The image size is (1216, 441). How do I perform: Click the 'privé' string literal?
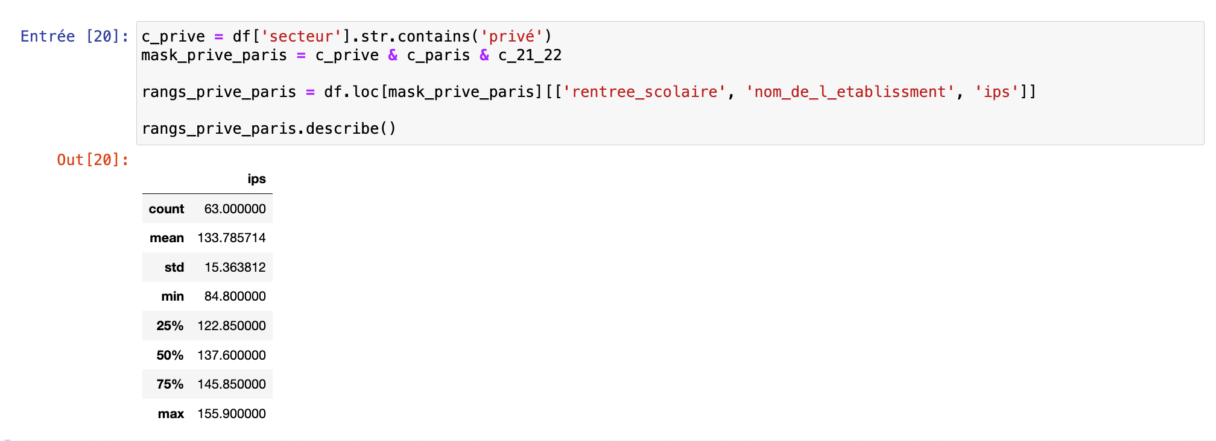pyautogui.click(x=511, y=37)
